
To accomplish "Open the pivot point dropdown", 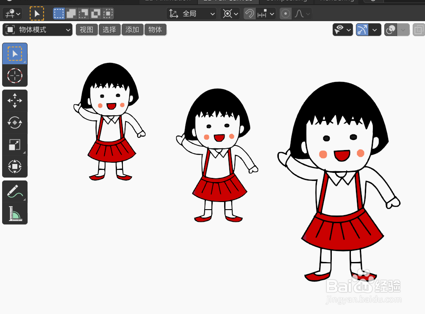I will tap(230, 14).
